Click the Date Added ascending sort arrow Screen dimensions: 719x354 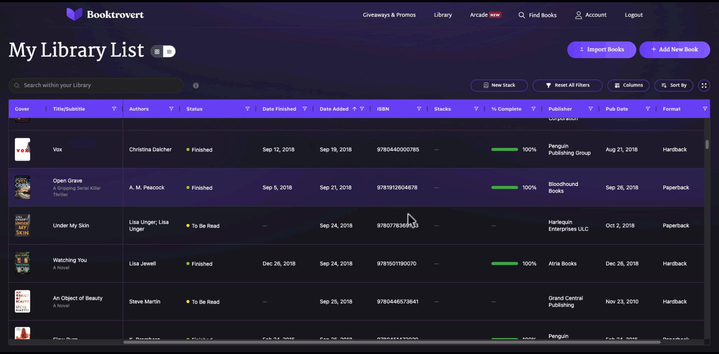coord(354,109)
